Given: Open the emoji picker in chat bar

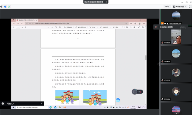Looking at the screenshot, I should 3,103.
